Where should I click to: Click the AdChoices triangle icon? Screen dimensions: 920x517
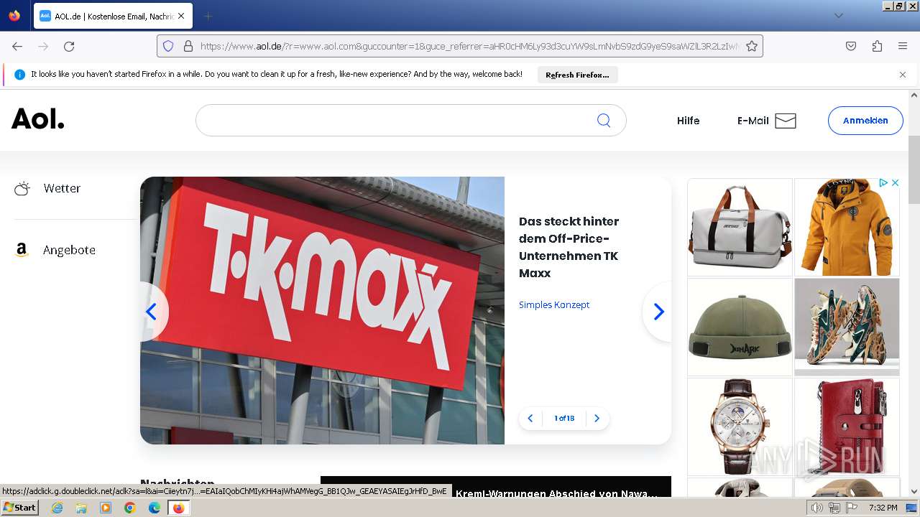click(x=884, y=183)
